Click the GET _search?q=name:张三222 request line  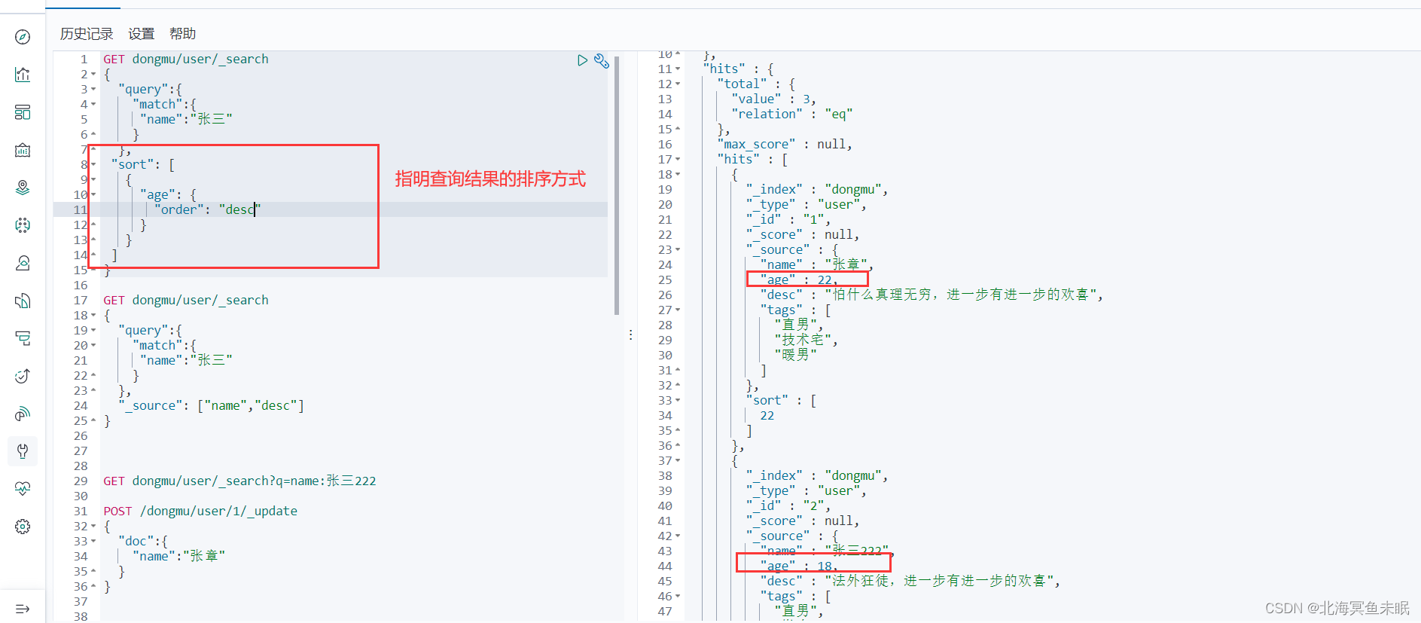tap(239, 481)
